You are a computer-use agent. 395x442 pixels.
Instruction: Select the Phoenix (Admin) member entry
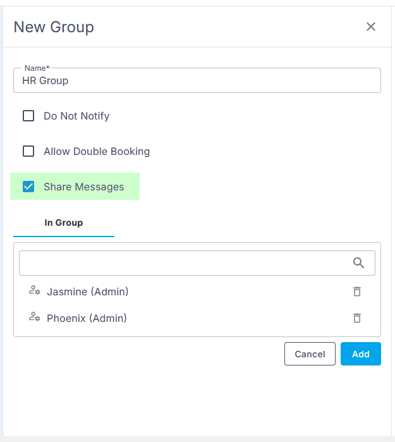[87, 318]
